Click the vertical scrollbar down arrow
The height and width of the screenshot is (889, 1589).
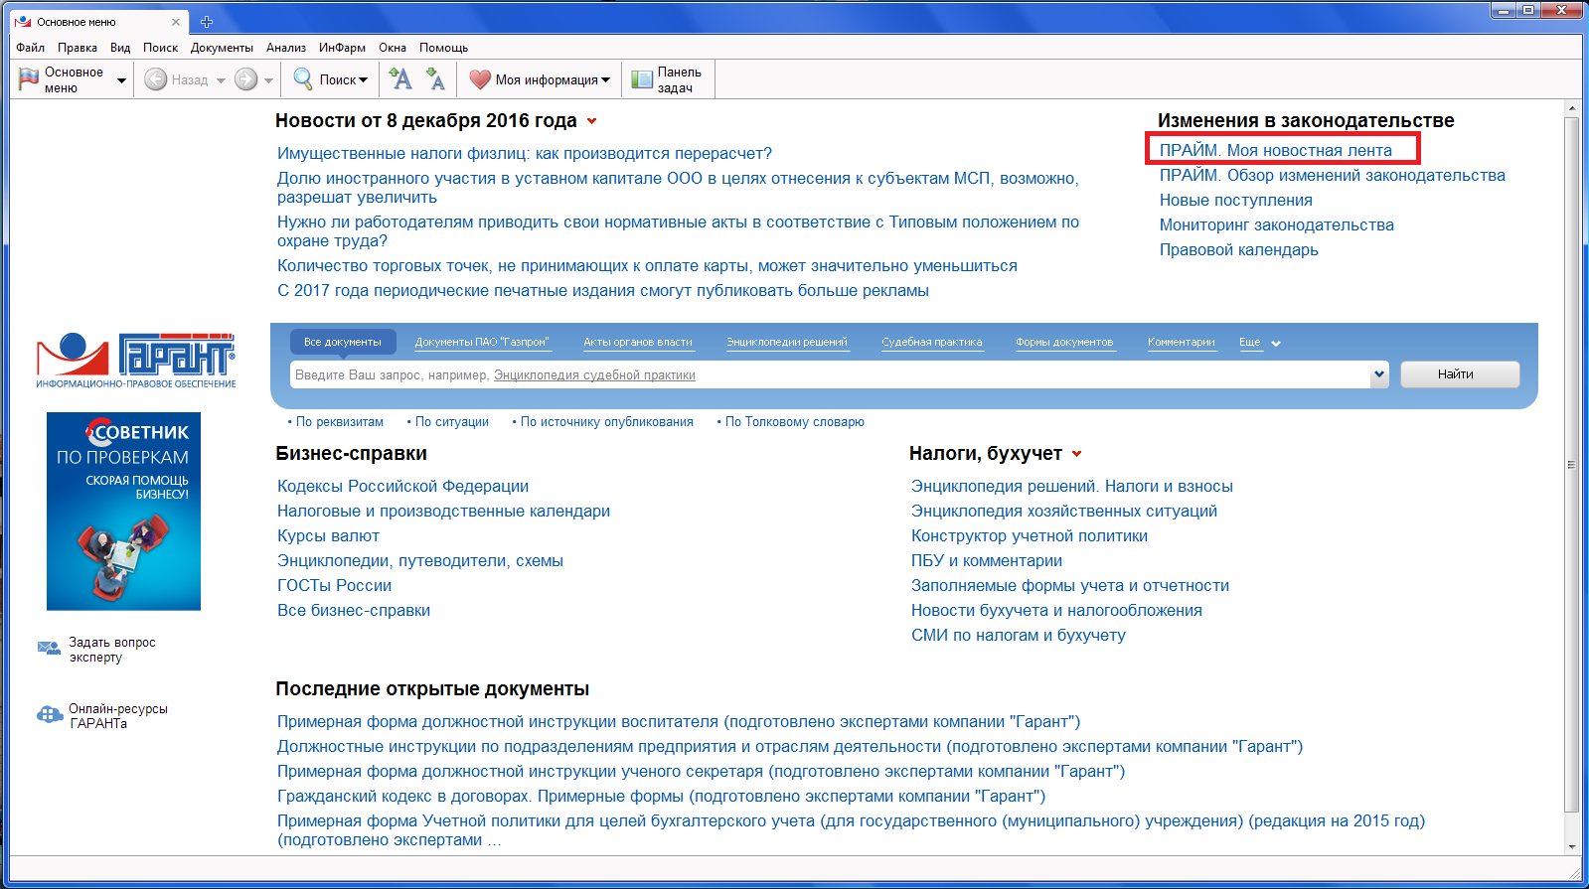tap(1571, 847)
